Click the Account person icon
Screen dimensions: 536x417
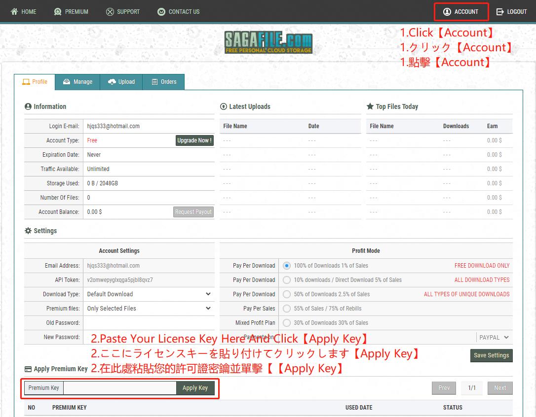pos(449,11)
